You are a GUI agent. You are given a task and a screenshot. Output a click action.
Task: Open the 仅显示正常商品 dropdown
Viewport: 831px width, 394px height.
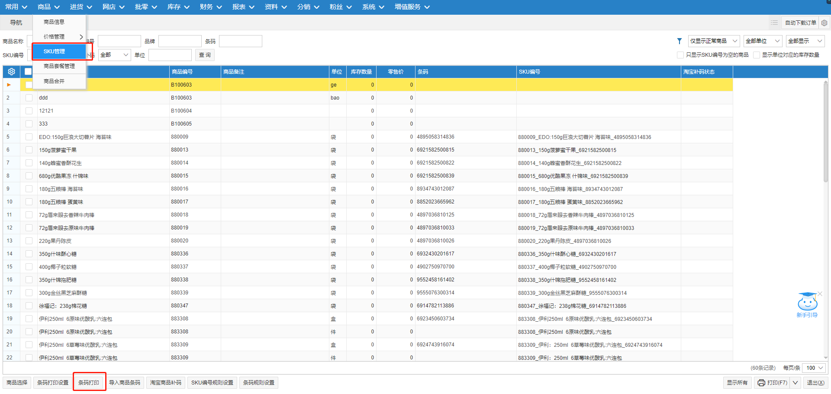click(x=714, y=41)
